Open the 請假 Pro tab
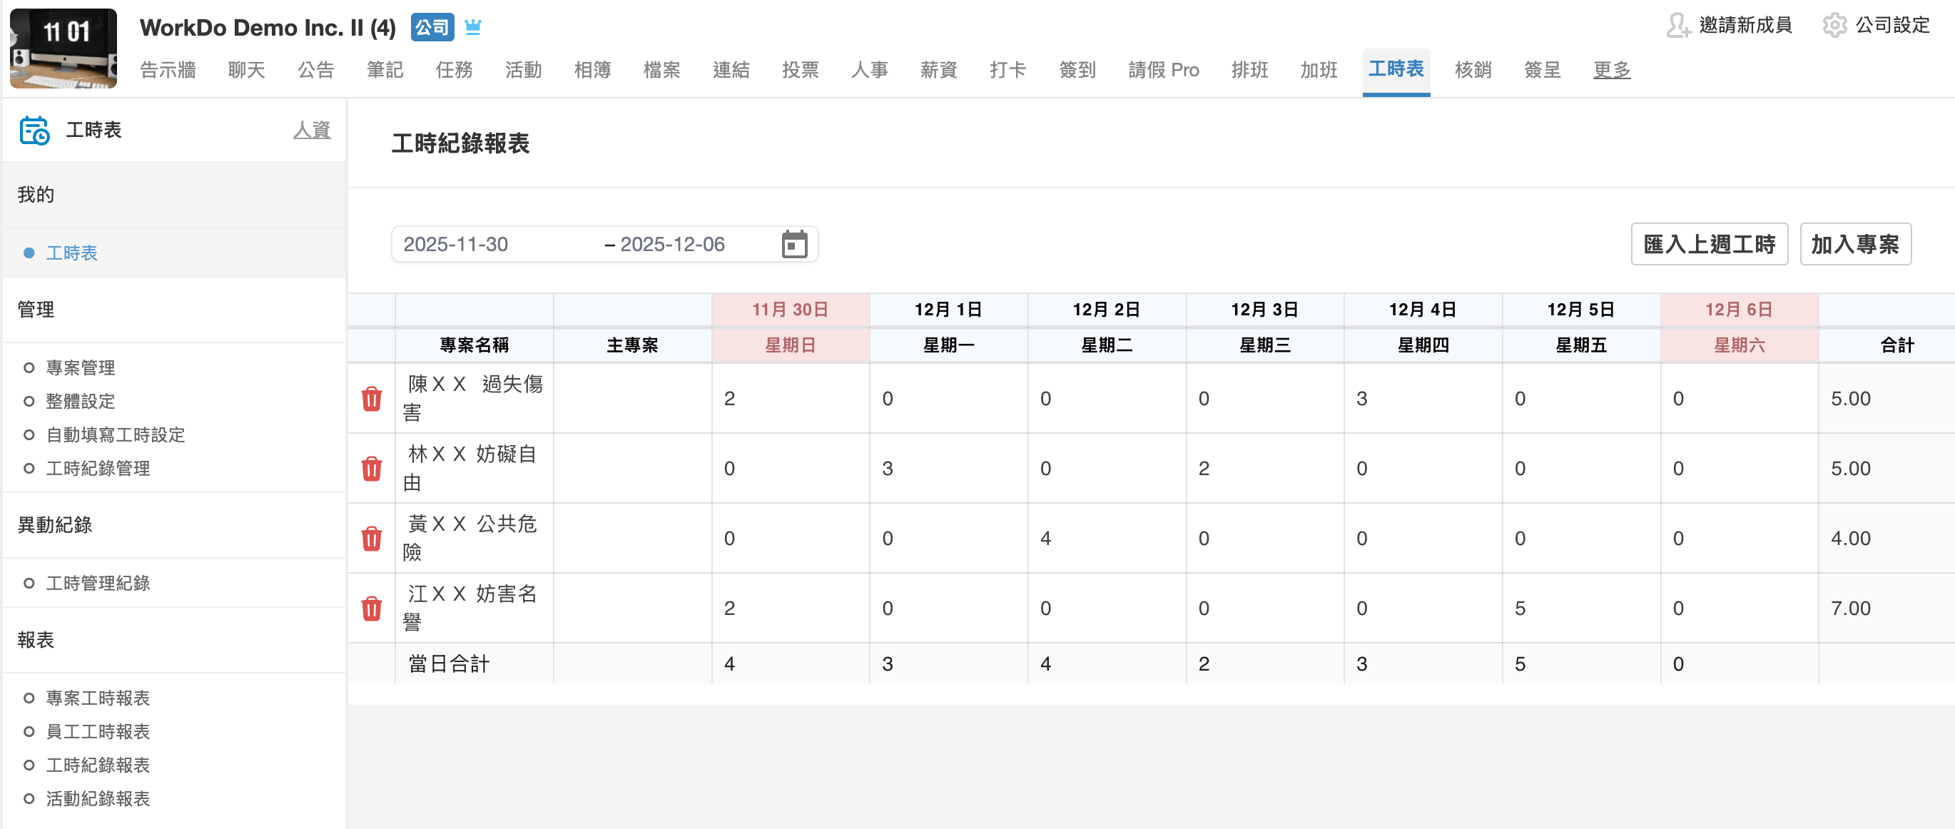Viewport: 1955px width, 829px height. click(1163, 70)
